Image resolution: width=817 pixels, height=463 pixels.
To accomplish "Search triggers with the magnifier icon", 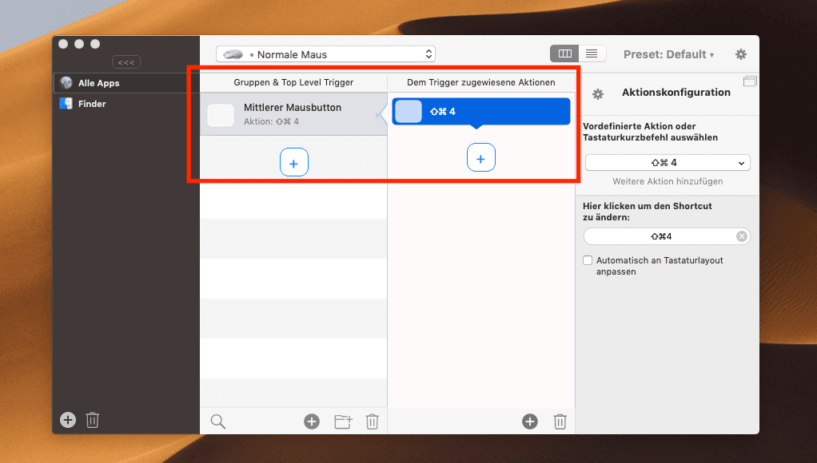I will click(217, 421).
